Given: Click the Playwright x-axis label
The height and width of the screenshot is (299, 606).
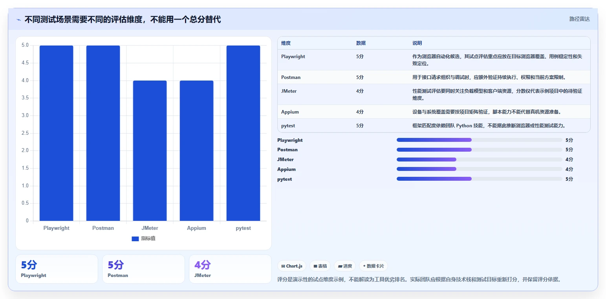Looking at the screenshot, I should pyautogui.click(x=56, y=228).
